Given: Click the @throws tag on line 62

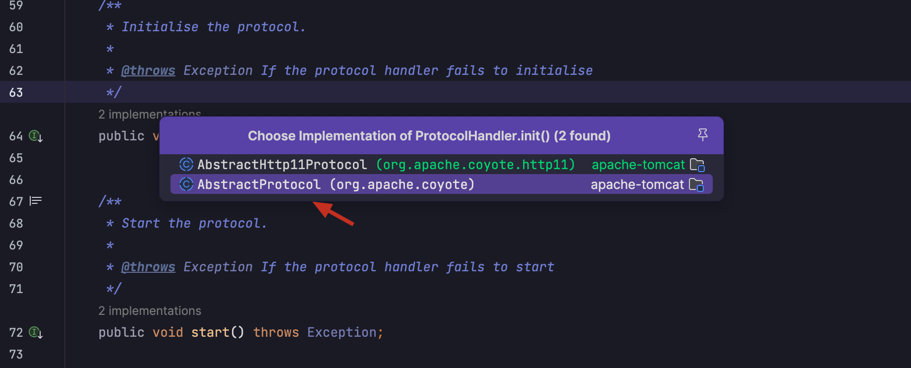Looking at the screenshot, I should (148, 70).
